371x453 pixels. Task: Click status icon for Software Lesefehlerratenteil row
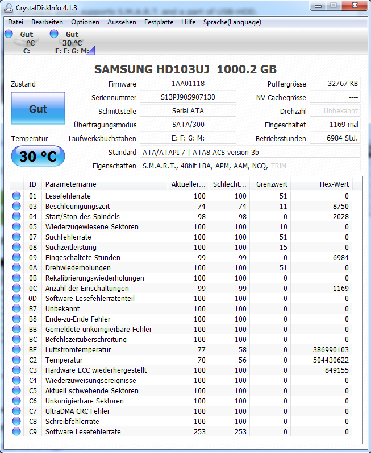click(16, 298)
